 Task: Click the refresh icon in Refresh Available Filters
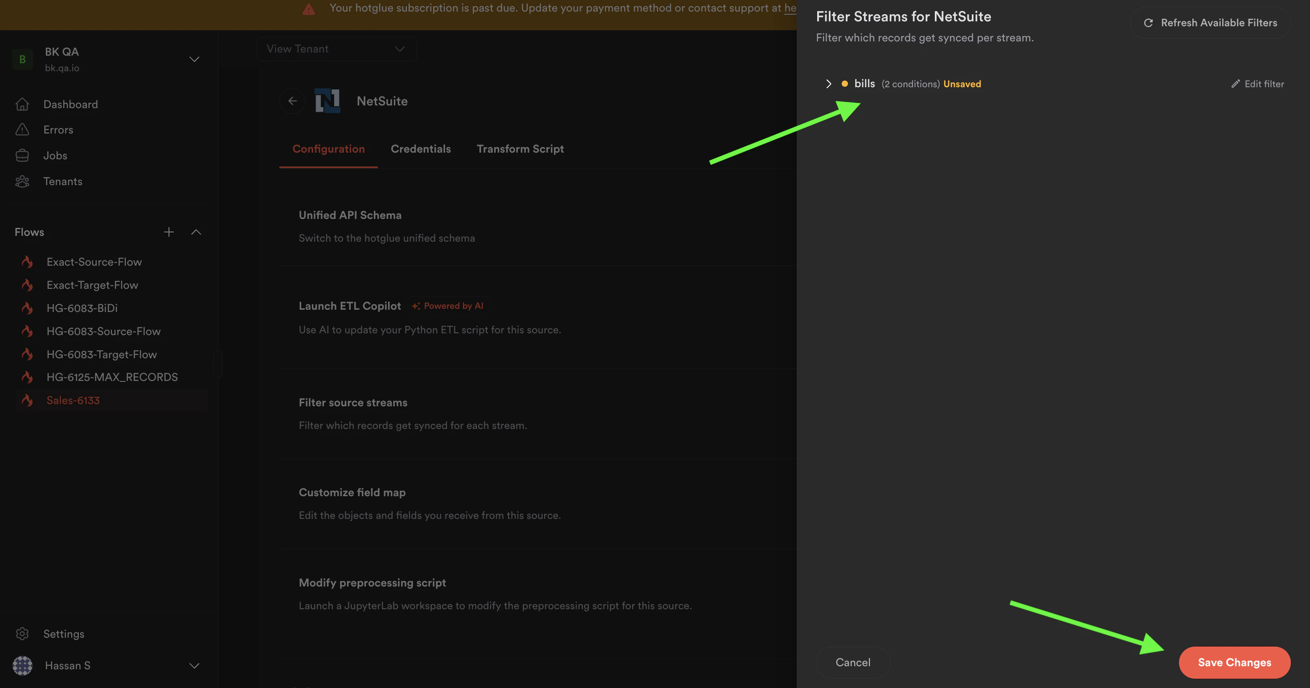pyautogui.click(x=1148, y=23)
